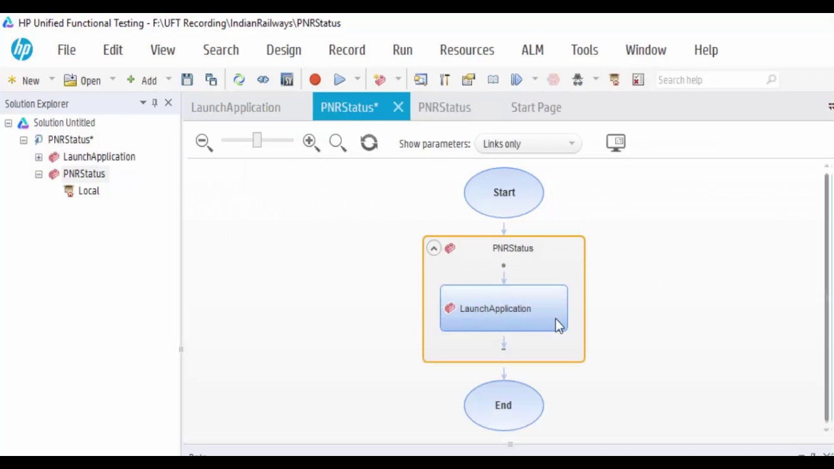
Task: Click the Add button
Action: click(142, 80)
